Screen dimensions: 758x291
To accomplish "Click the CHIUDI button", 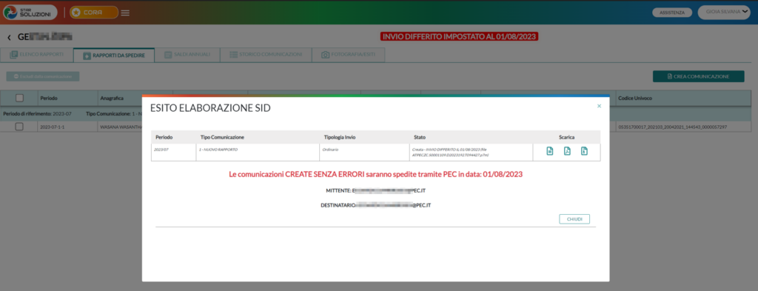I will pos(574,219).
